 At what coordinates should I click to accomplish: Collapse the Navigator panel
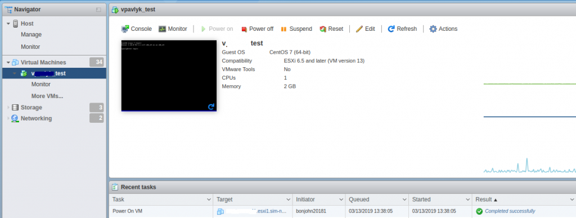(x=98, y=10)
